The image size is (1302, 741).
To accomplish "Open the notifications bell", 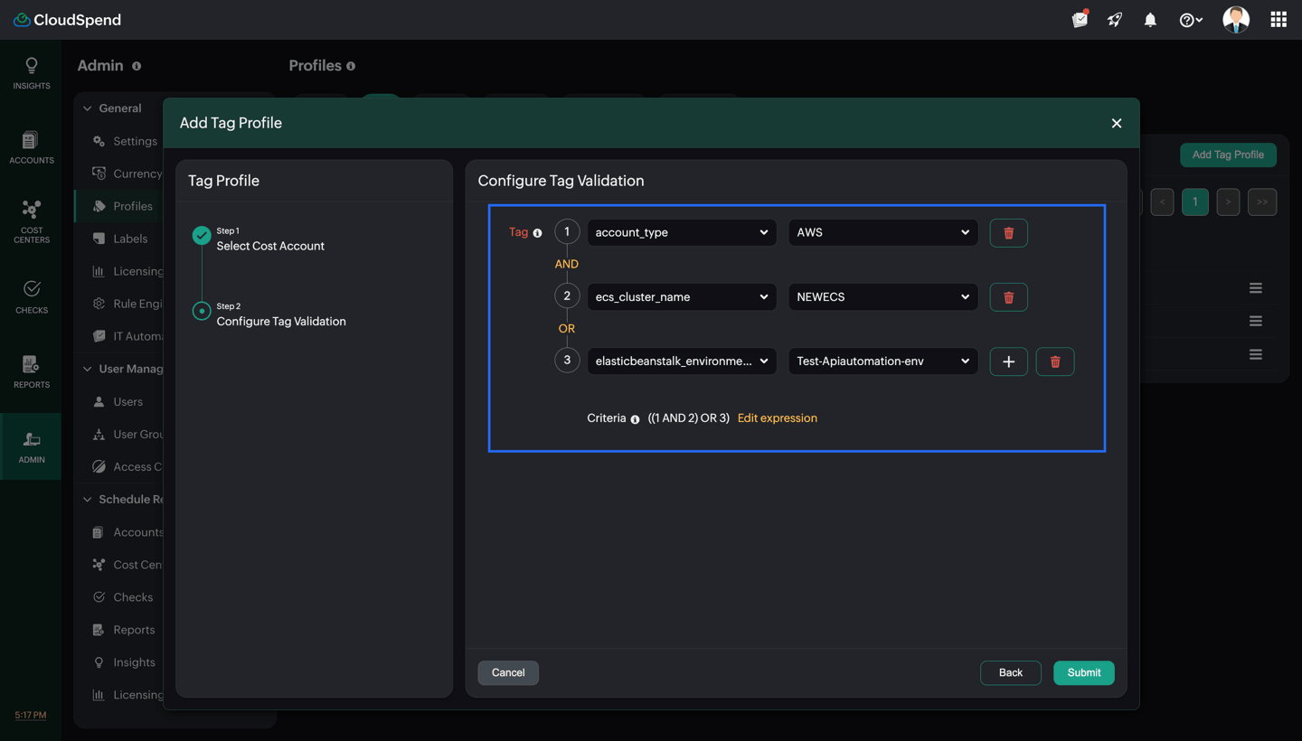I will point(1150,20).
